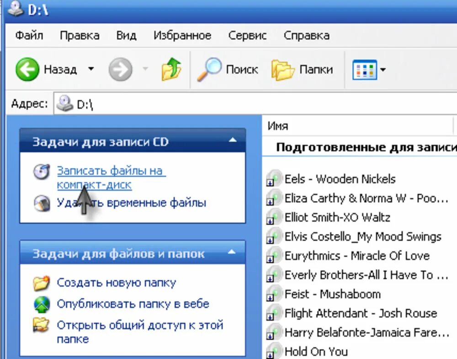Screen dimensions: 457x359
Task: Collapse the Задачи для файлов и папок panel
Action: [232, 252]
